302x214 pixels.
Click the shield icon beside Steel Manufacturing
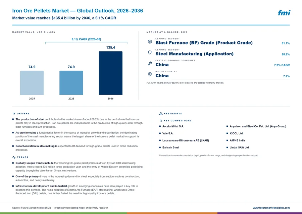150,52
